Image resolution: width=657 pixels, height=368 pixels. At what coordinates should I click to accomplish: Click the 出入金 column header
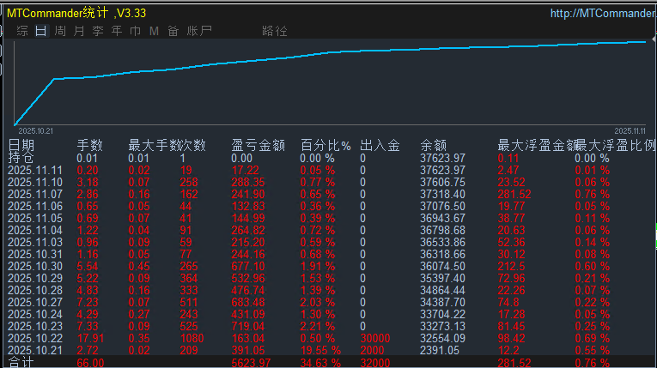(380, 146)
